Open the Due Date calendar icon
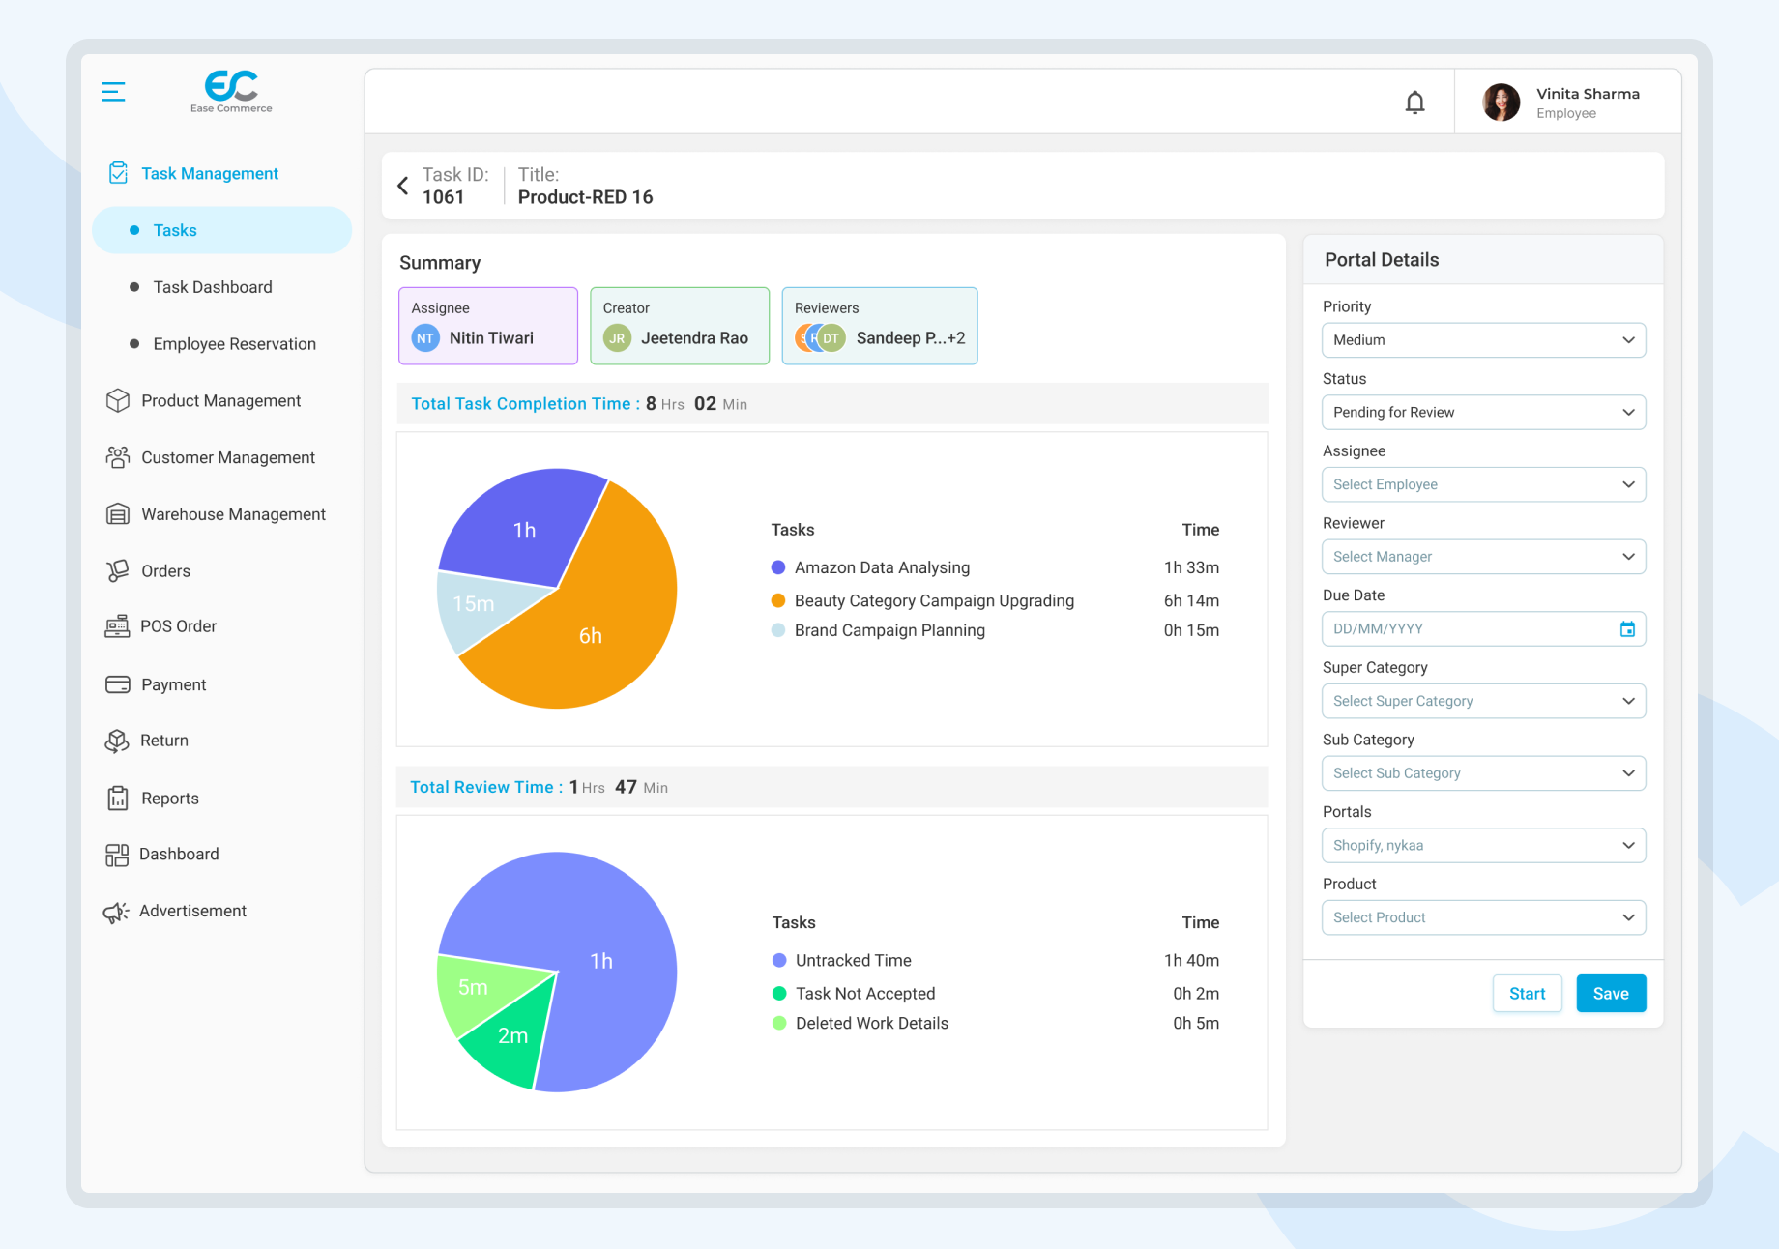The height and width of the screenshot is (1249, 1779). point(1627,629)
